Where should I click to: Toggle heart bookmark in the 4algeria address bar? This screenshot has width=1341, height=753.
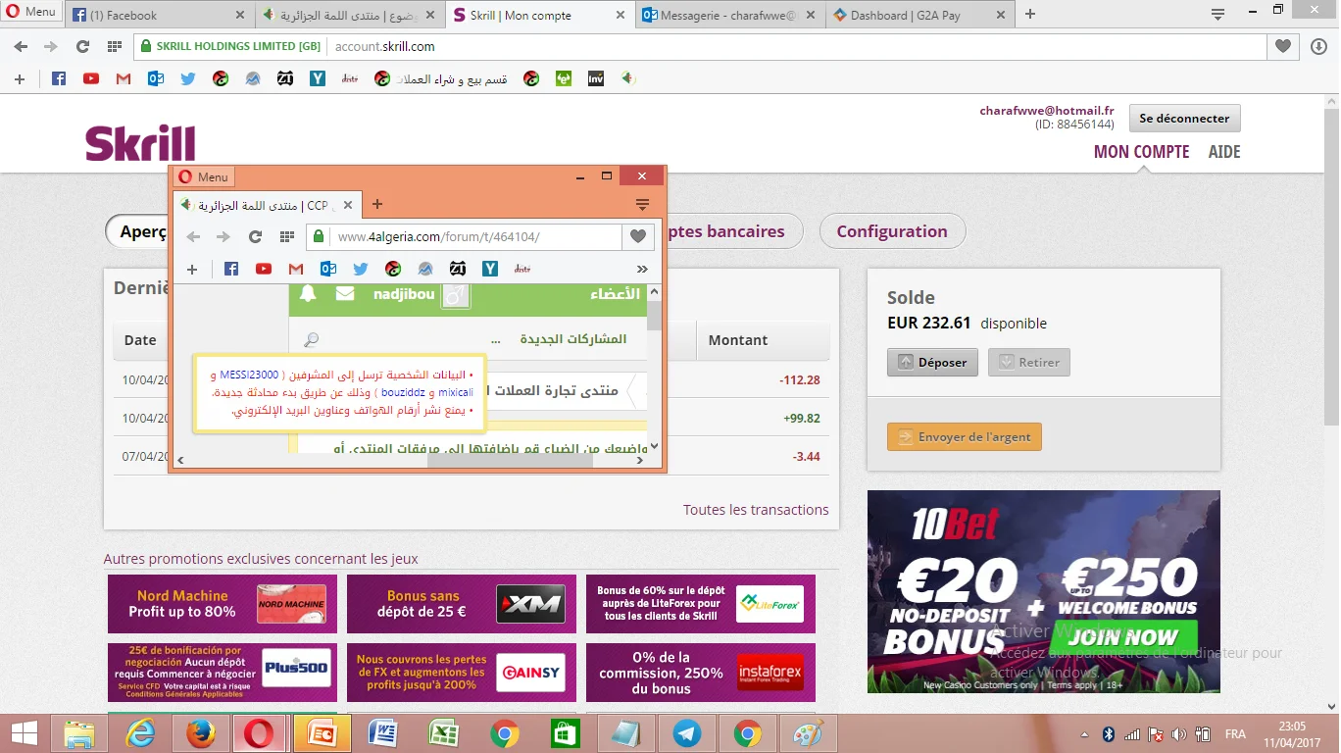point(638,236)
